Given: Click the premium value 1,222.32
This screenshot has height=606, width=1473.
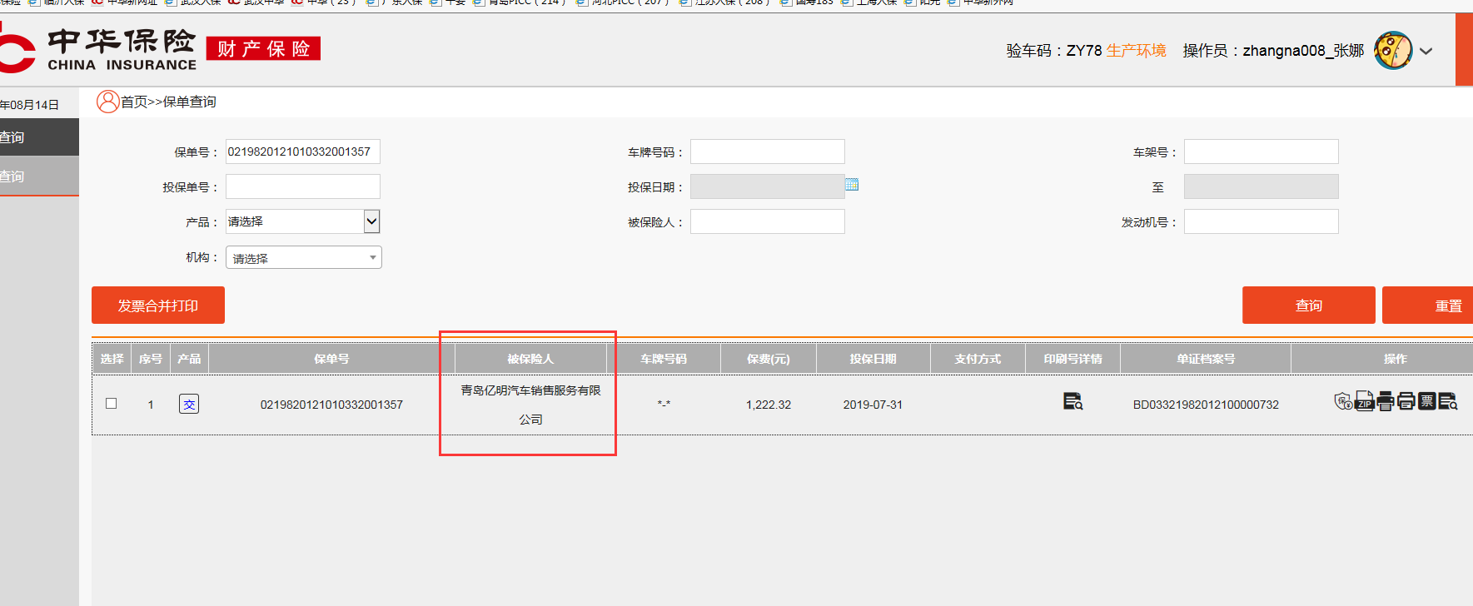Looking at the screenshot, I should point(769,405).
